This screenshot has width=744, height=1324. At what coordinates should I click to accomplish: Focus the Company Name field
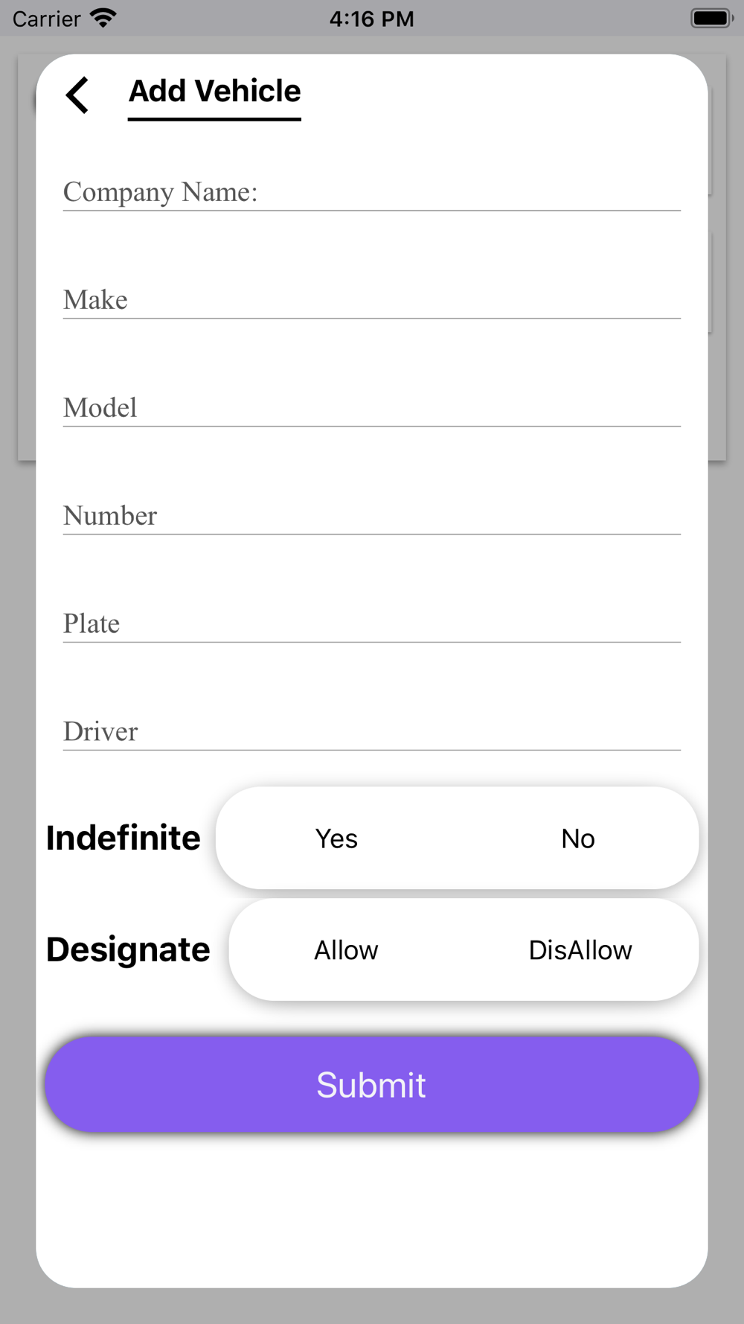372,192
